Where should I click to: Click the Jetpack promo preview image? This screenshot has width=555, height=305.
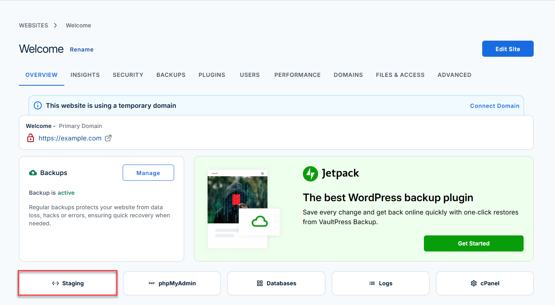pyautogui.click(x=244, y=208)
